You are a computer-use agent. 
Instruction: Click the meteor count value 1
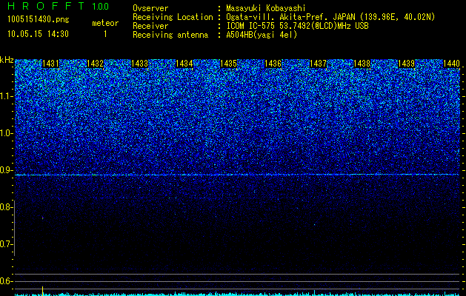[x=105, y=34]
